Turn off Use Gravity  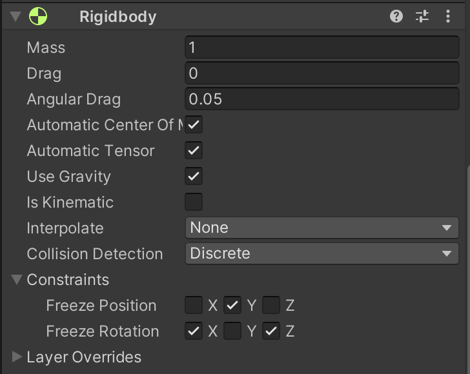coord(194,176)
